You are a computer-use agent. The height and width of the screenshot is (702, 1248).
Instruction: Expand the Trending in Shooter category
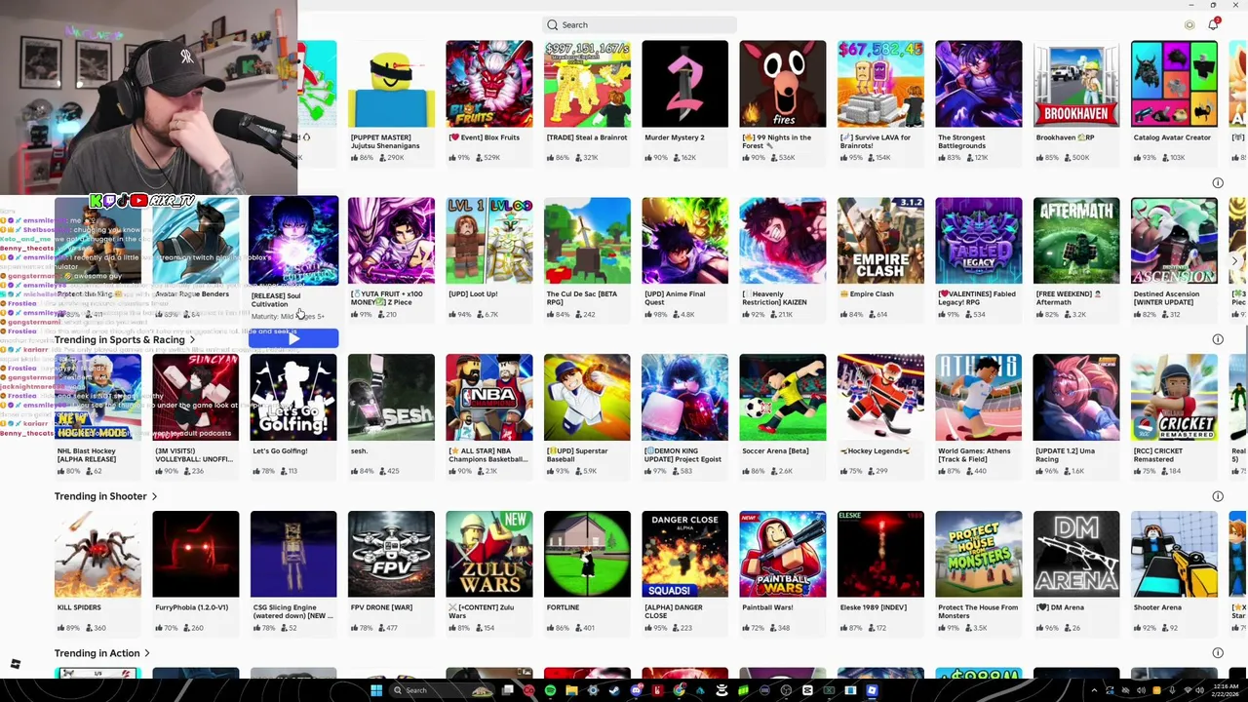[154, 496]
